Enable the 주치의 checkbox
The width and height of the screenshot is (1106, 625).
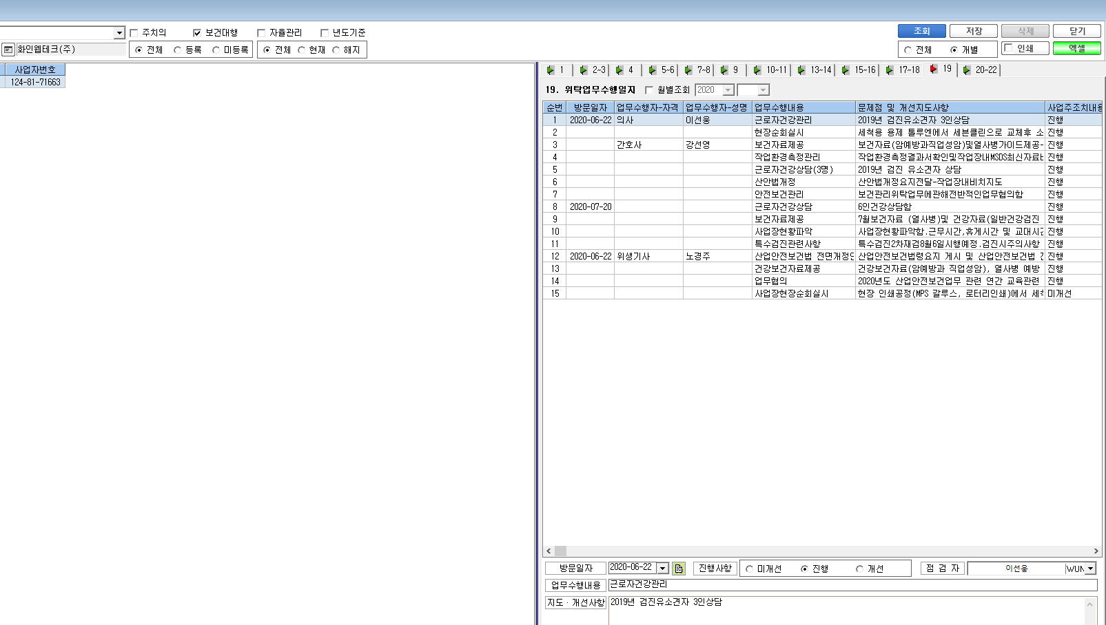click(134, 33)
